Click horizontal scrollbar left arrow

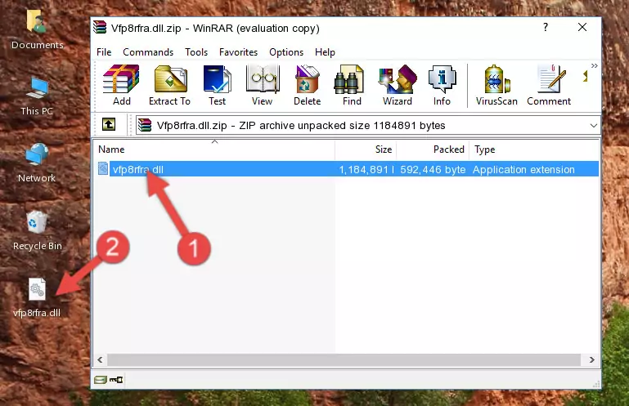pos(100,360)
